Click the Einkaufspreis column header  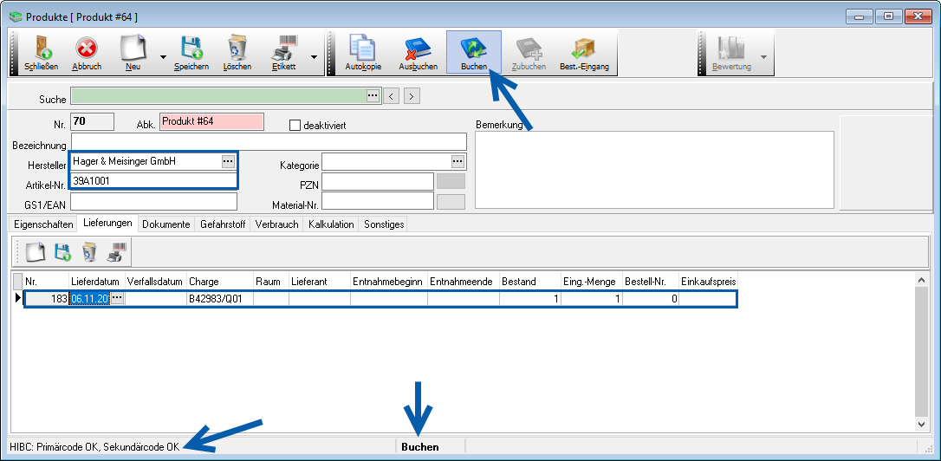708,282
